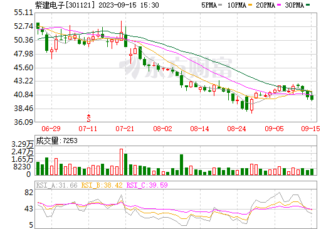326x229 pixels.
Task: Click the 5PMA gray legend swatch
Action: 220,5
